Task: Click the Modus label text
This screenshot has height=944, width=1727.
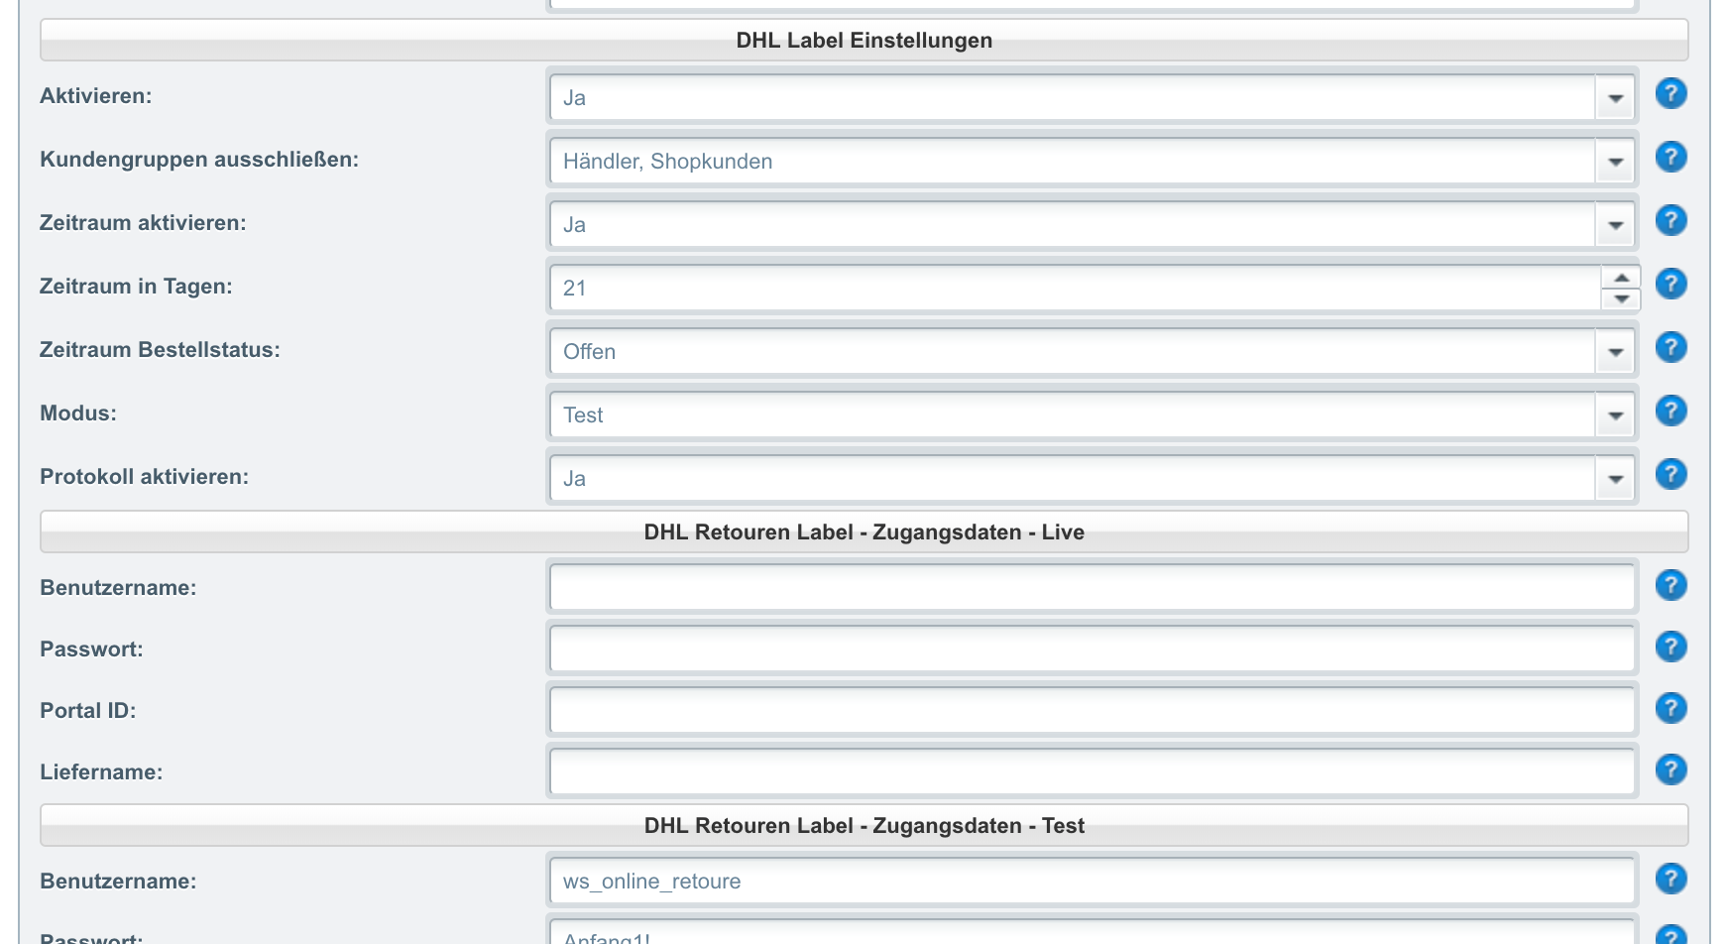Action: pyautogui.click(x=78, y=413)
